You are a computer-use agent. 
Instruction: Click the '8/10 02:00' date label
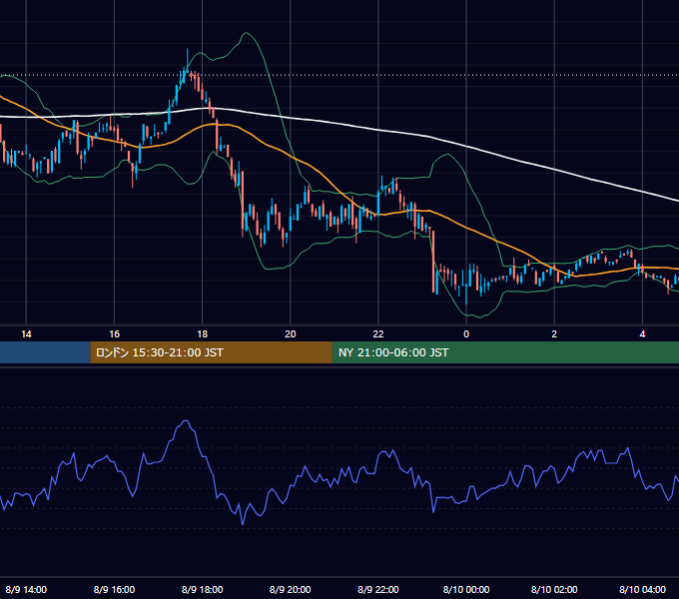pos(554,589)
